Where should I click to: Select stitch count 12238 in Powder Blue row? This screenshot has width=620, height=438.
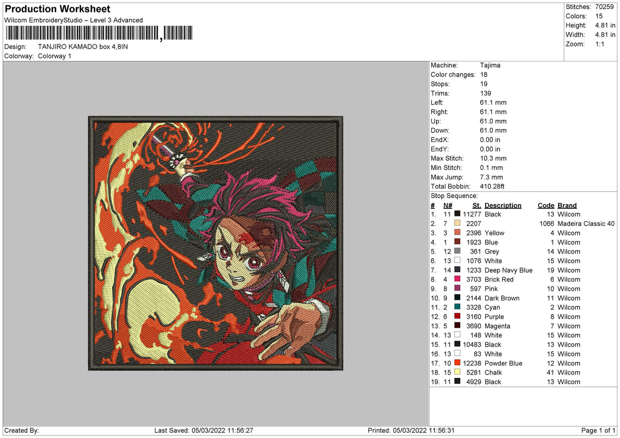click(x=472, y=363)
